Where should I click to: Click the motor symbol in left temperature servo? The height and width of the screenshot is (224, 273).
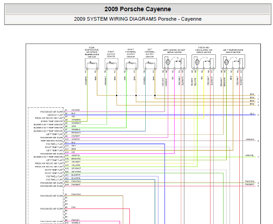226,61
